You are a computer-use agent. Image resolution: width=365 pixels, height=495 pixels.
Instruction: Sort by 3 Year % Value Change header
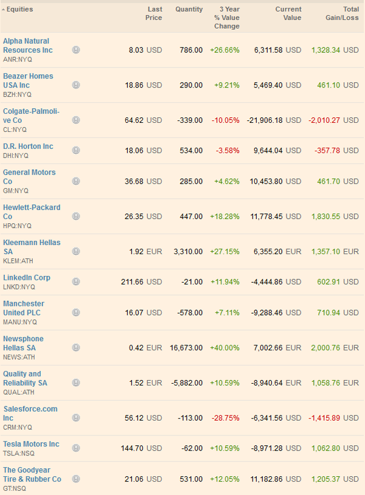click(227, 18)
